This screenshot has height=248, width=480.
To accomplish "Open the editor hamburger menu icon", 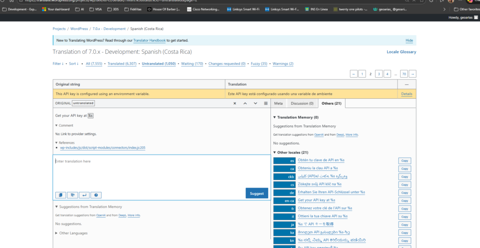I will click(x=266, y=103).
